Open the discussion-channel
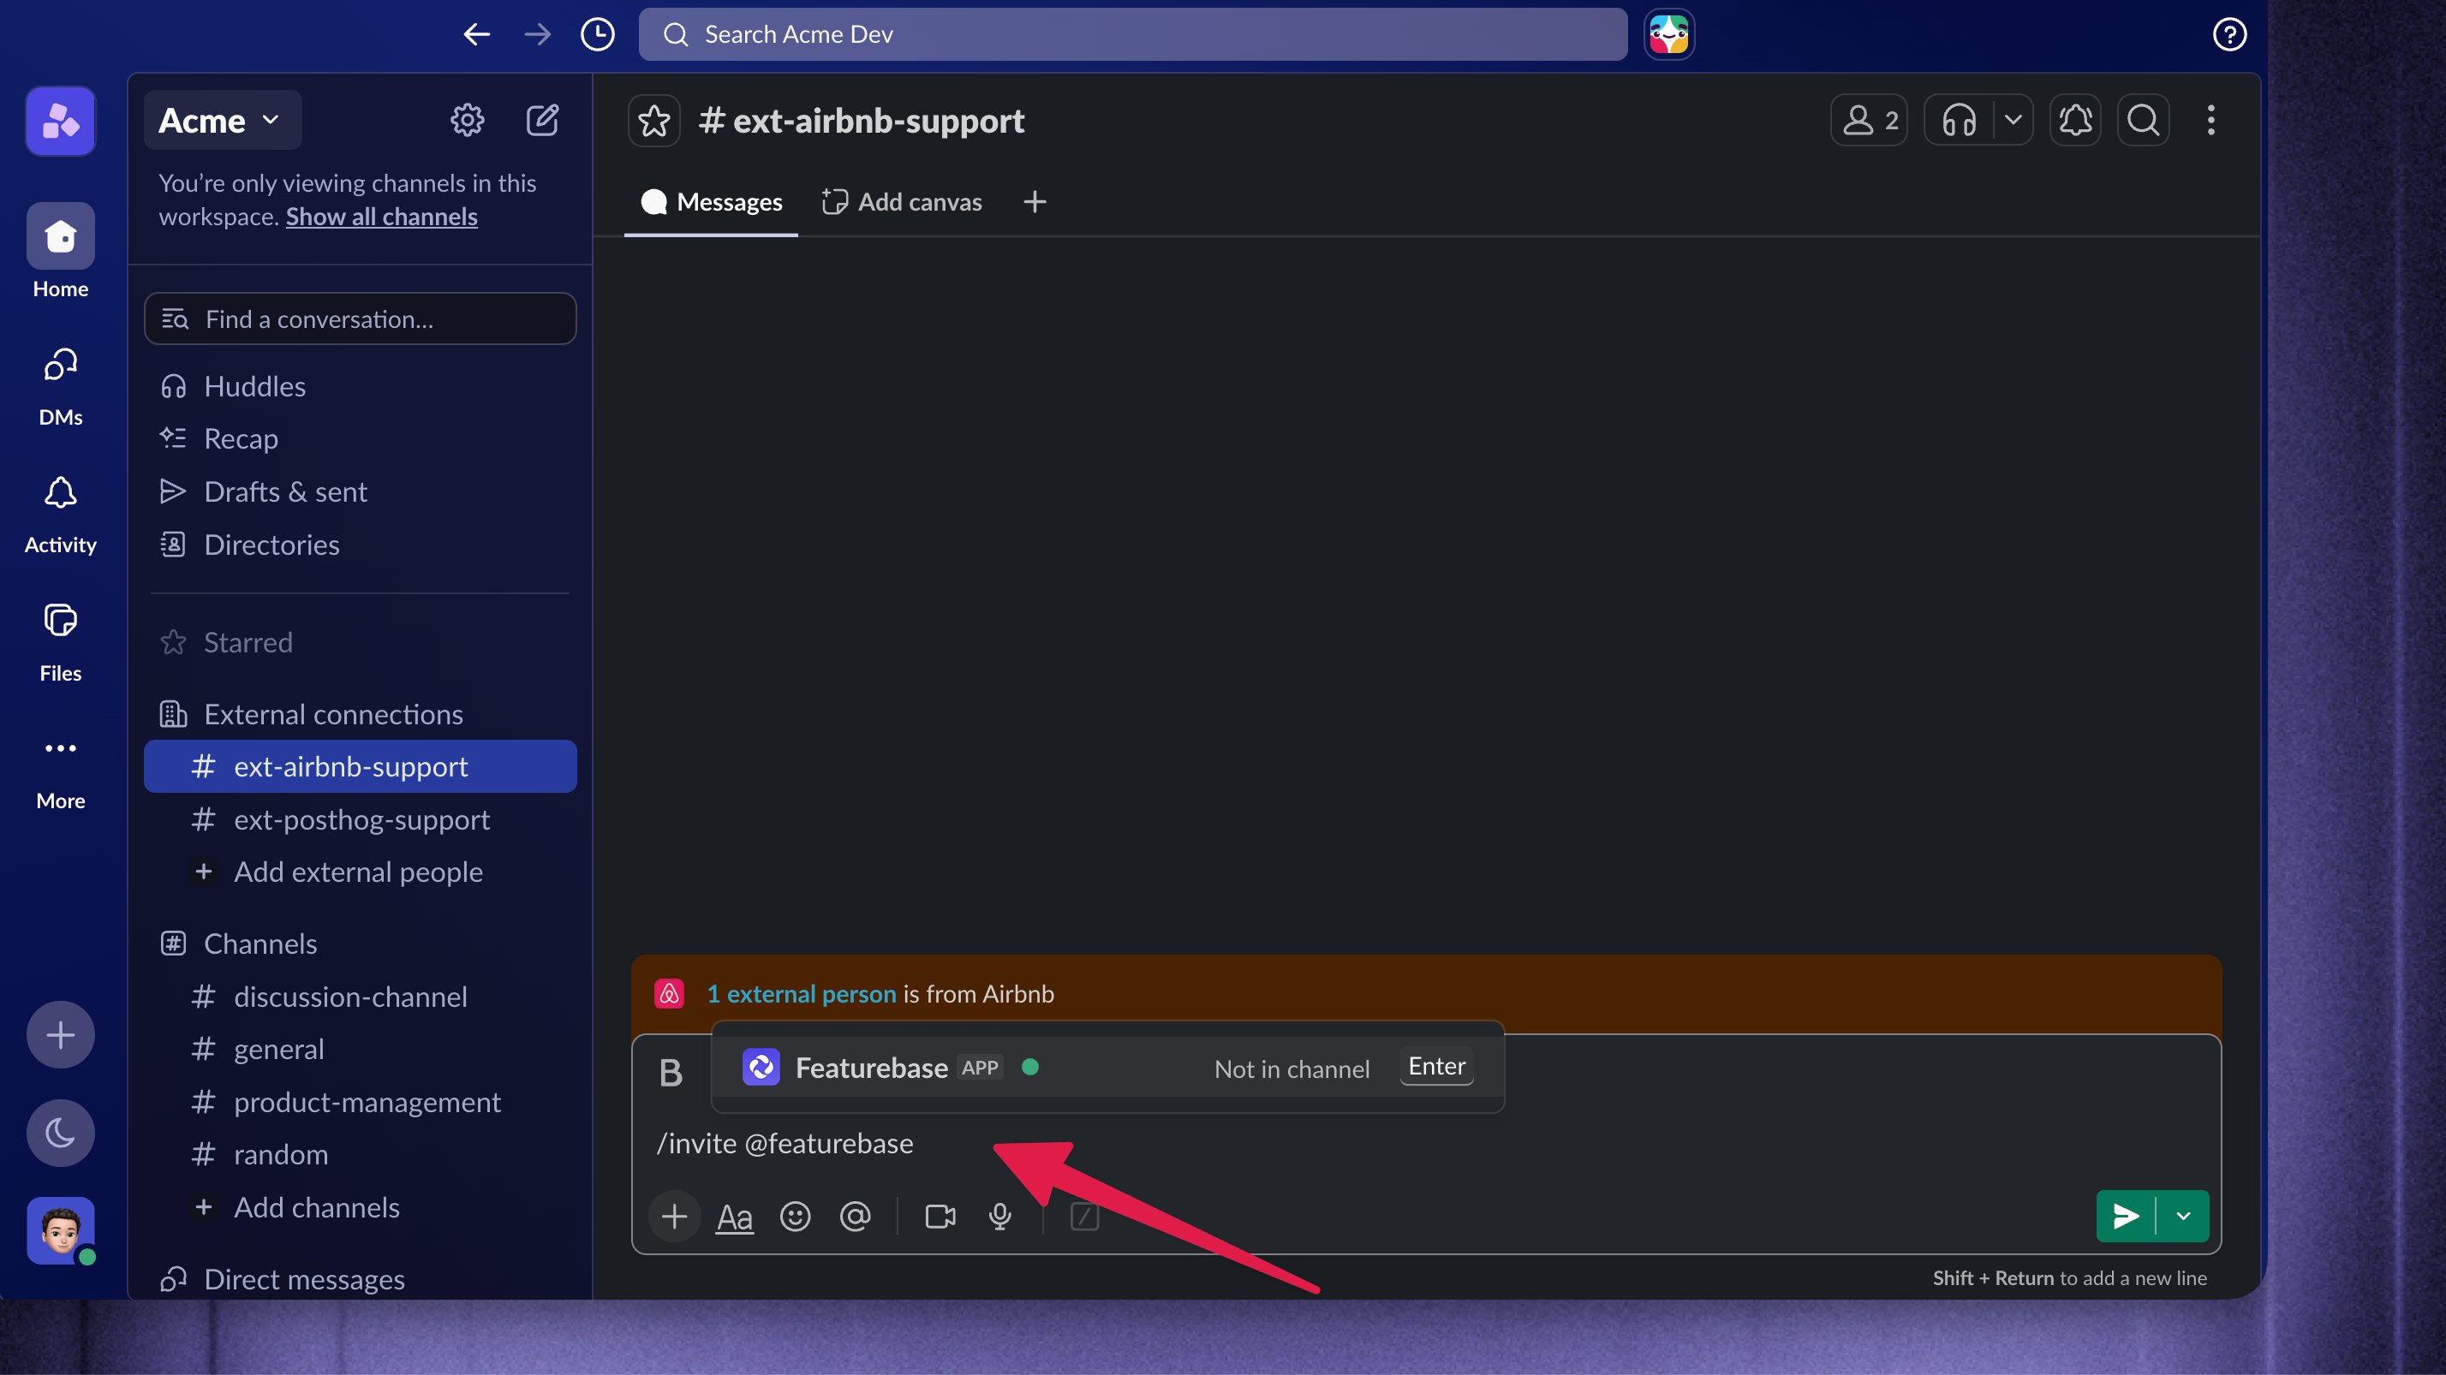Image resolution: width=2446 pixels, height=1375 pixels. coord(360,997)
